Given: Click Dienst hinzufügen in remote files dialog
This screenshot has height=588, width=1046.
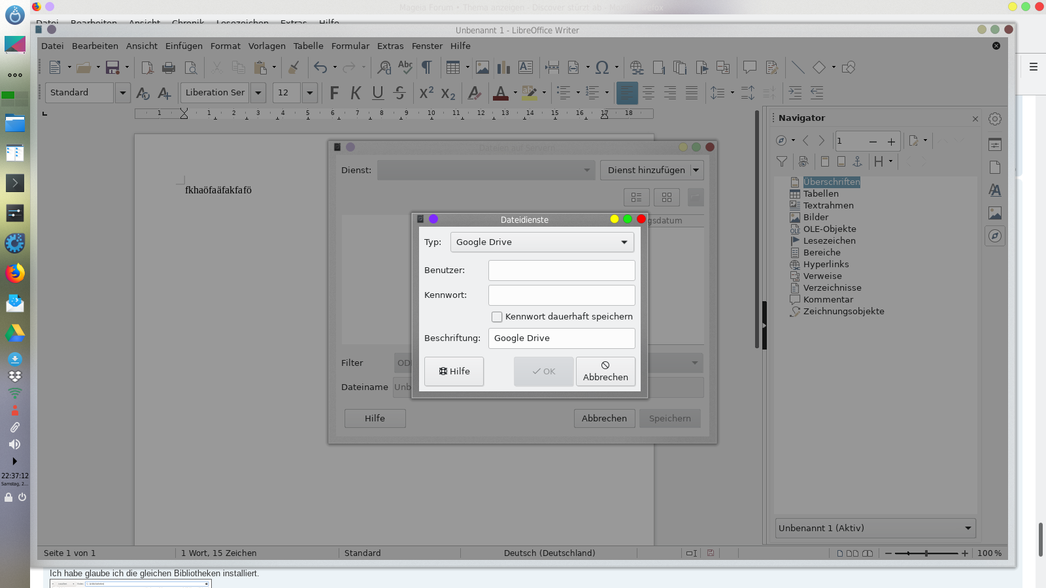Looking at the screenshot, I should tap(646, 170).
